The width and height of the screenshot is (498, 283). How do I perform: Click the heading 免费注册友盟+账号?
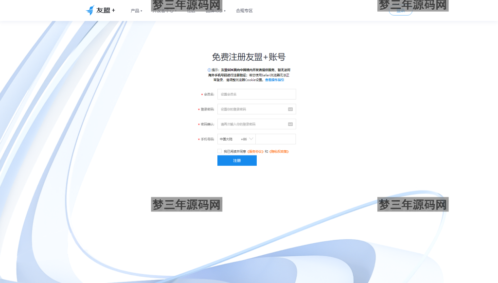click(x=249, y=57)
